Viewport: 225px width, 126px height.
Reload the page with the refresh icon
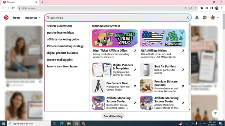13,8
